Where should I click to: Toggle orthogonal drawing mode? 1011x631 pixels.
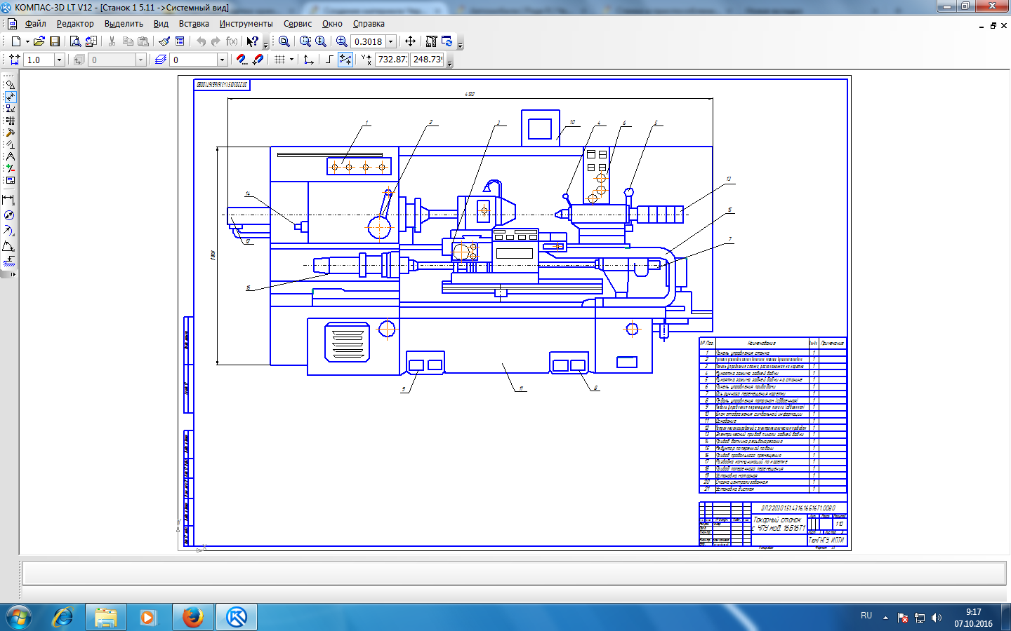point(329,60)
